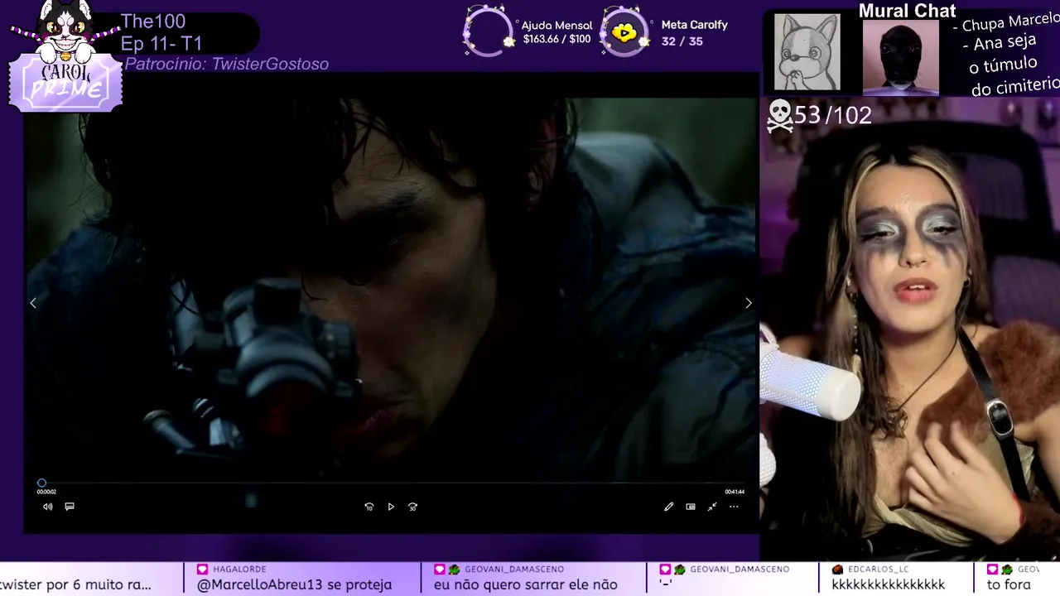Click the dog drawing in Mural Chat
This screenshot has height=596, width=1060.
[807, 52]
